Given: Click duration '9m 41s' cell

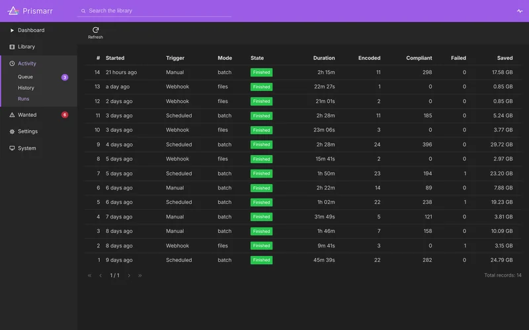Looking at the screenshot, I should click(326, 246).
